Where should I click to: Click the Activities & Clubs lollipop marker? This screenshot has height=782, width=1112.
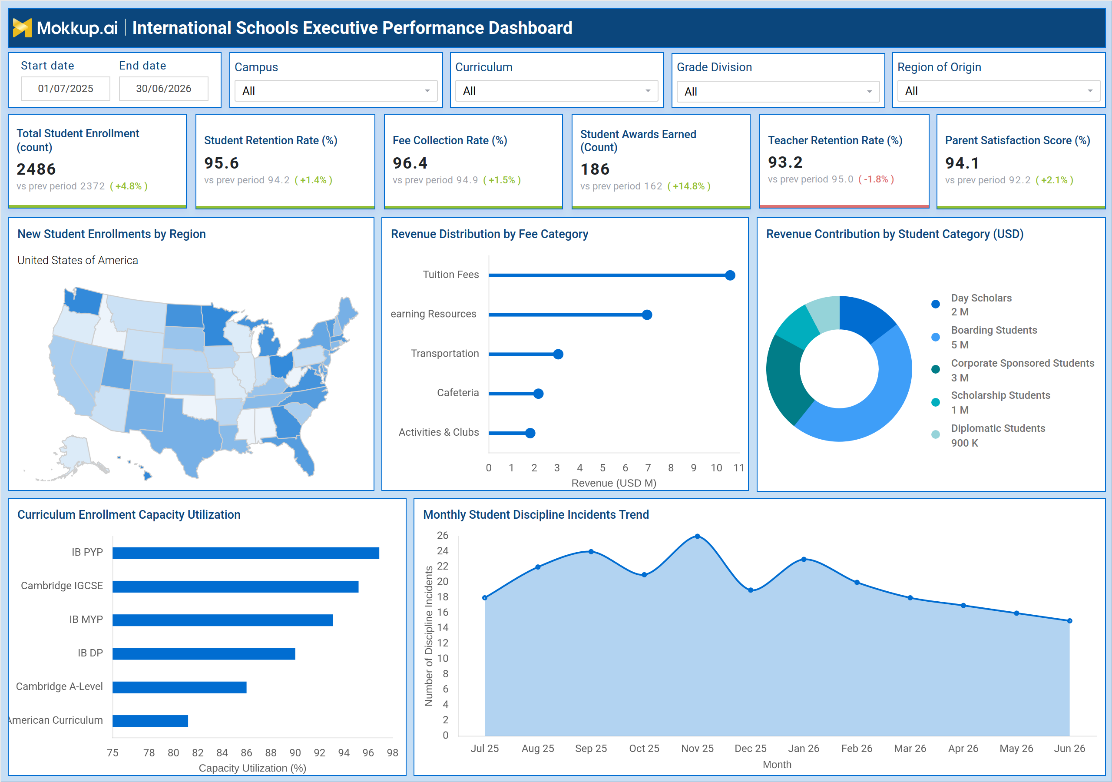530,433
